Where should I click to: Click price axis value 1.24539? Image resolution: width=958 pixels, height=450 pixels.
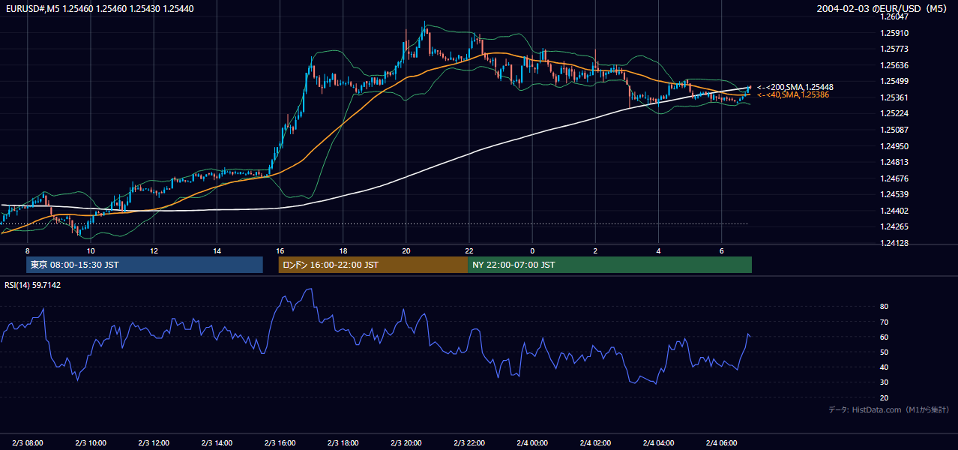[x=895, y=195]
